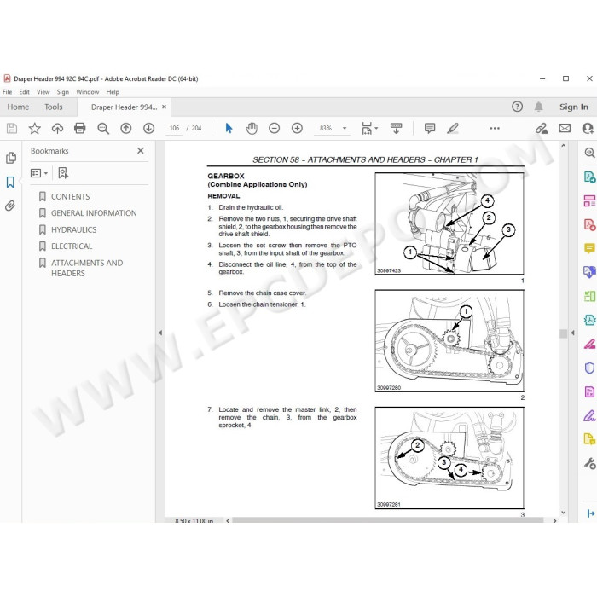Add bookmark star icon in toolbar

[35, 128]
